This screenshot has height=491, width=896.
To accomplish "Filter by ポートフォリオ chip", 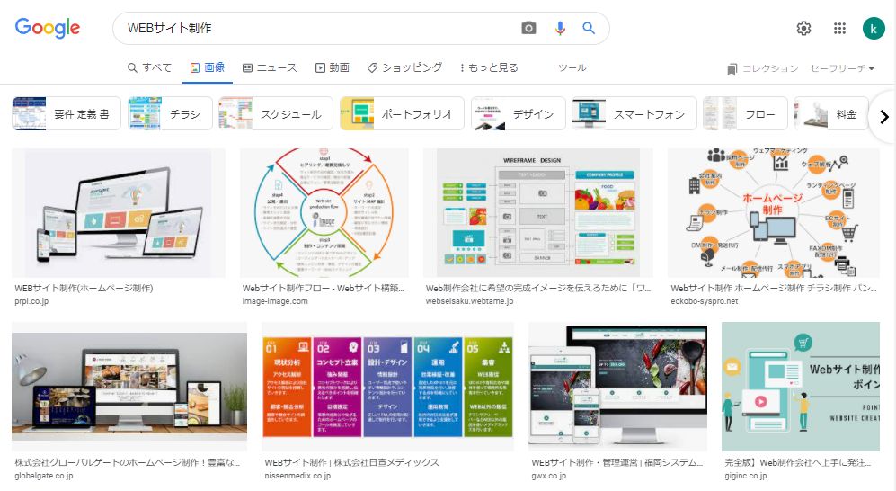I will pyautogui.click(x=402, y=113).
